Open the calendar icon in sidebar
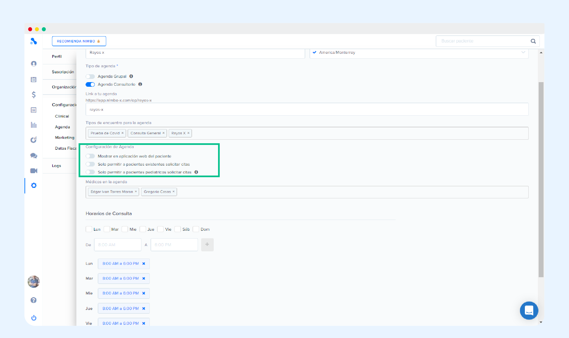 (34, 79)
